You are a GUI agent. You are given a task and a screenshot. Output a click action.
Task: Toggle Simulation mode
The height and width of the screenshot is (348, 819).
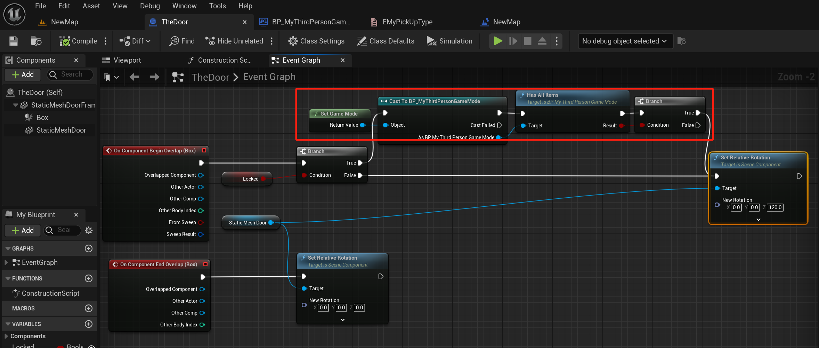pyautogui.click(x=449, y=41)
